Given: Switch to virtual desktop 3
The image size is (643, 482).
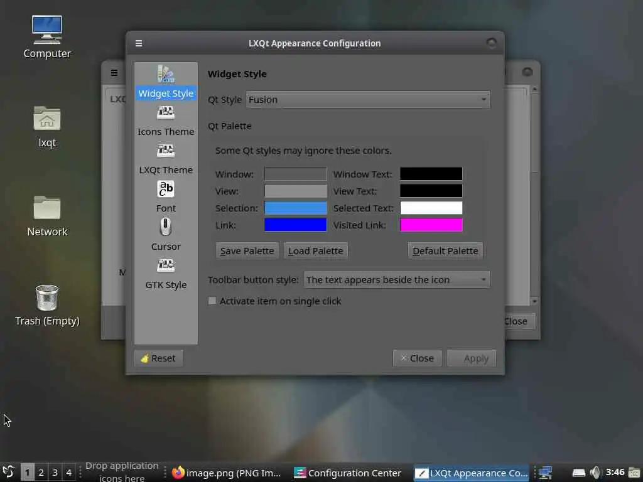Looking at the screenshot, I should click(55, 472).
